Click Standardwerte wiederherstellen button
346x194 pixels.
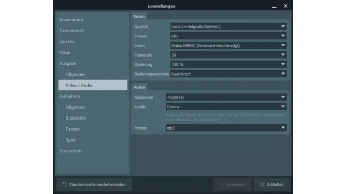click(94, 184)
